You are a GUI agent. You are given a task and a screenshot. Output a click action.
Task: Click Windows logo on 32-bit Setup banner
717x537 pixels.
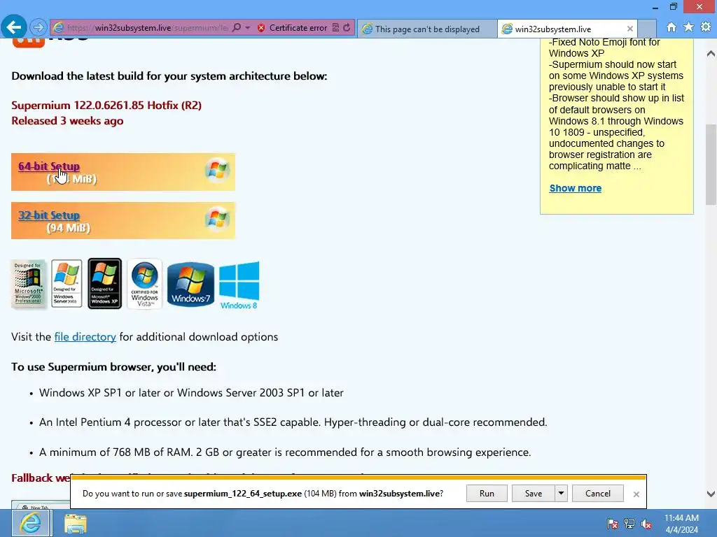coord(217,220)
